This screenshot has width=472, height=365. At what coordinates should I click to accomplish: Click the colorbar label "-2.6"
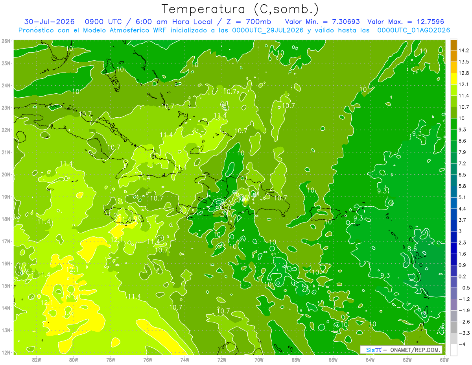point(464,322)
